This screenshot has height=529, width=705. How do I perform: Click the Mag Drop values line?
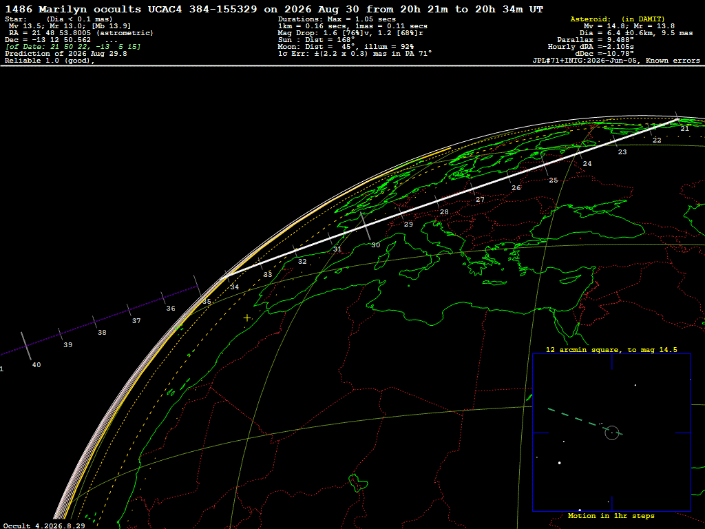point(350,33)
